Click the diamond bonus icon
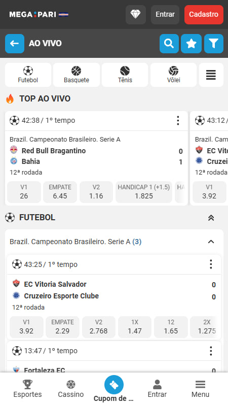The height and width of the screenshot is (406, 228). [136, 15]
